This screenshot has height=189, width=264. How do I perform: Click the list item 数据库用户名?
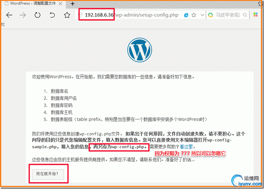click(64, 98)
